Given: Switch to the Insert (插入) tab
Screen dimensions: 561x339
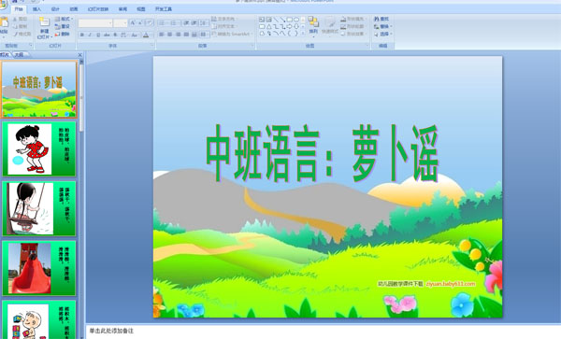Looking at the screenshot, I should [36, 9].
